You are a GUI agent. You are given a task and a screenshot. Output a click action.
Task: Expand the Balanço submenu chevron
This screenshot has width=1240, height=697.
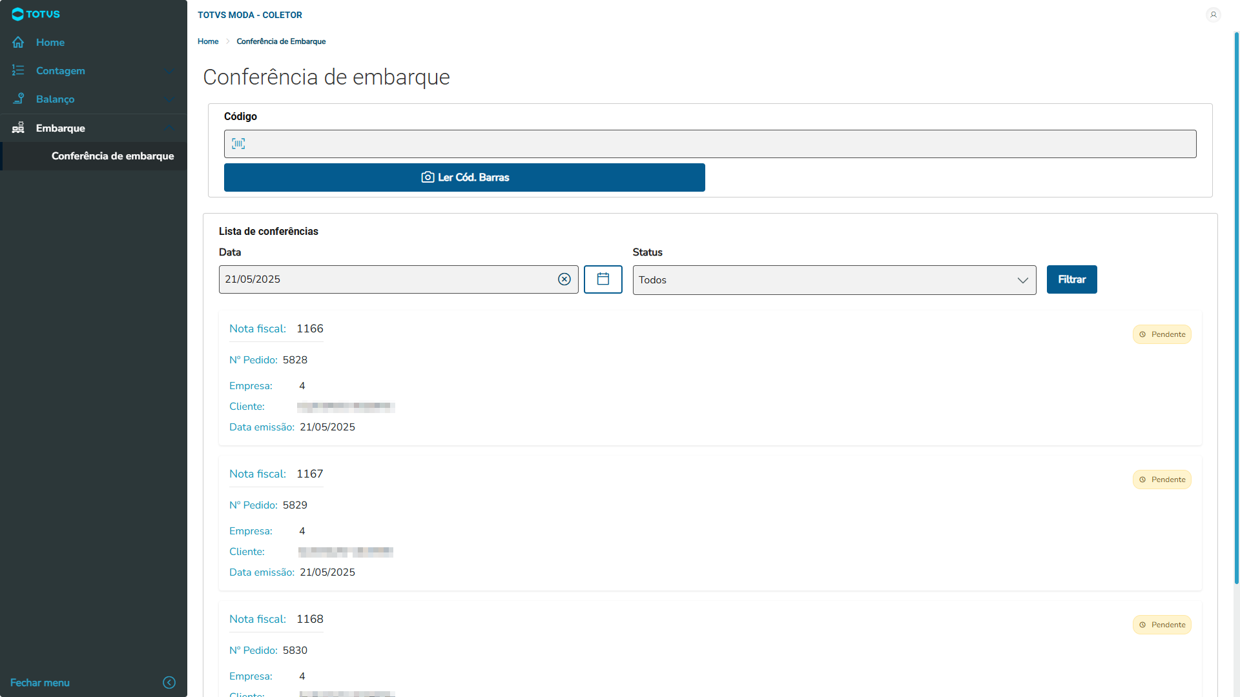point(169,99)
